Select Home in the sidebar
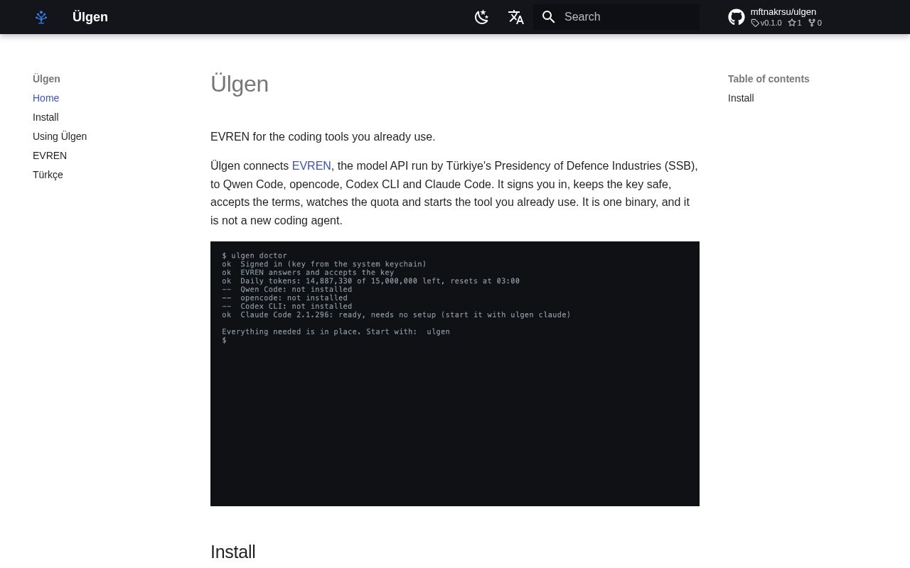Screen dimensions: 910x568 (x=46, y=98)
